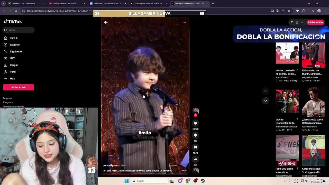Viewport: 329px width, 185px height.
Task: Seek the video progress bar
Action: pos(145,174)
